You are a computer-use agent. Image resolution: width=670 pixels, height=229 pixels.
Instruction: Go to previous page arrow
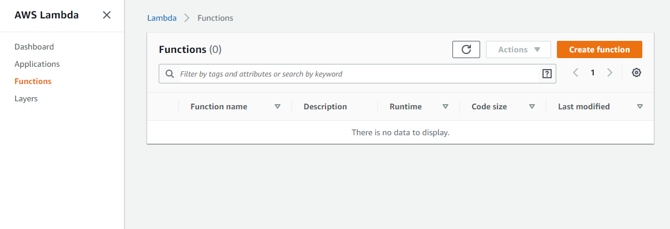[575, 73]
